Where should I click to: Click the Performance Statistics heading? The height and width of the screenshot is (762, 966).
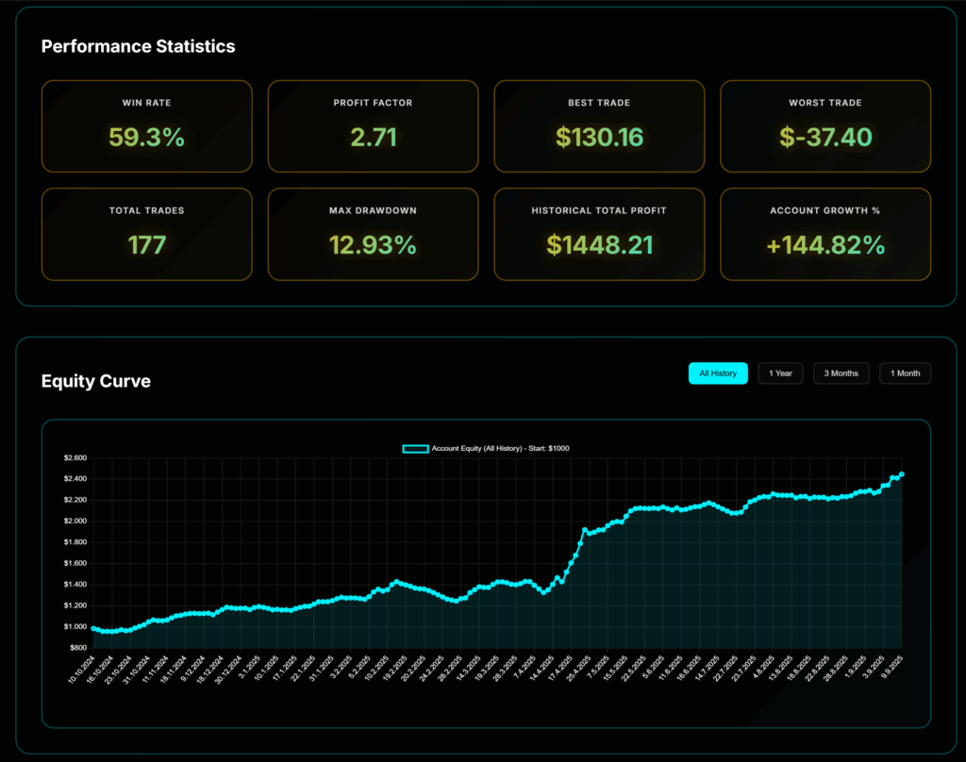click(x=138, y=46)
